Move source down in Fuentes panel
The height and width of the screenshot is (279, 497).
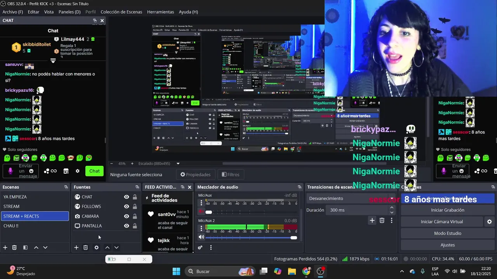point(116,247)
